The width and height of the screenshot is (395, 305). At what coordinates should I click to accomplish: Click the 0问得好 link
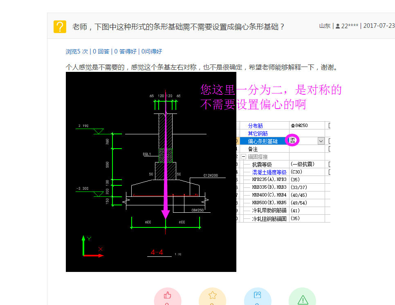pos(152,51)
